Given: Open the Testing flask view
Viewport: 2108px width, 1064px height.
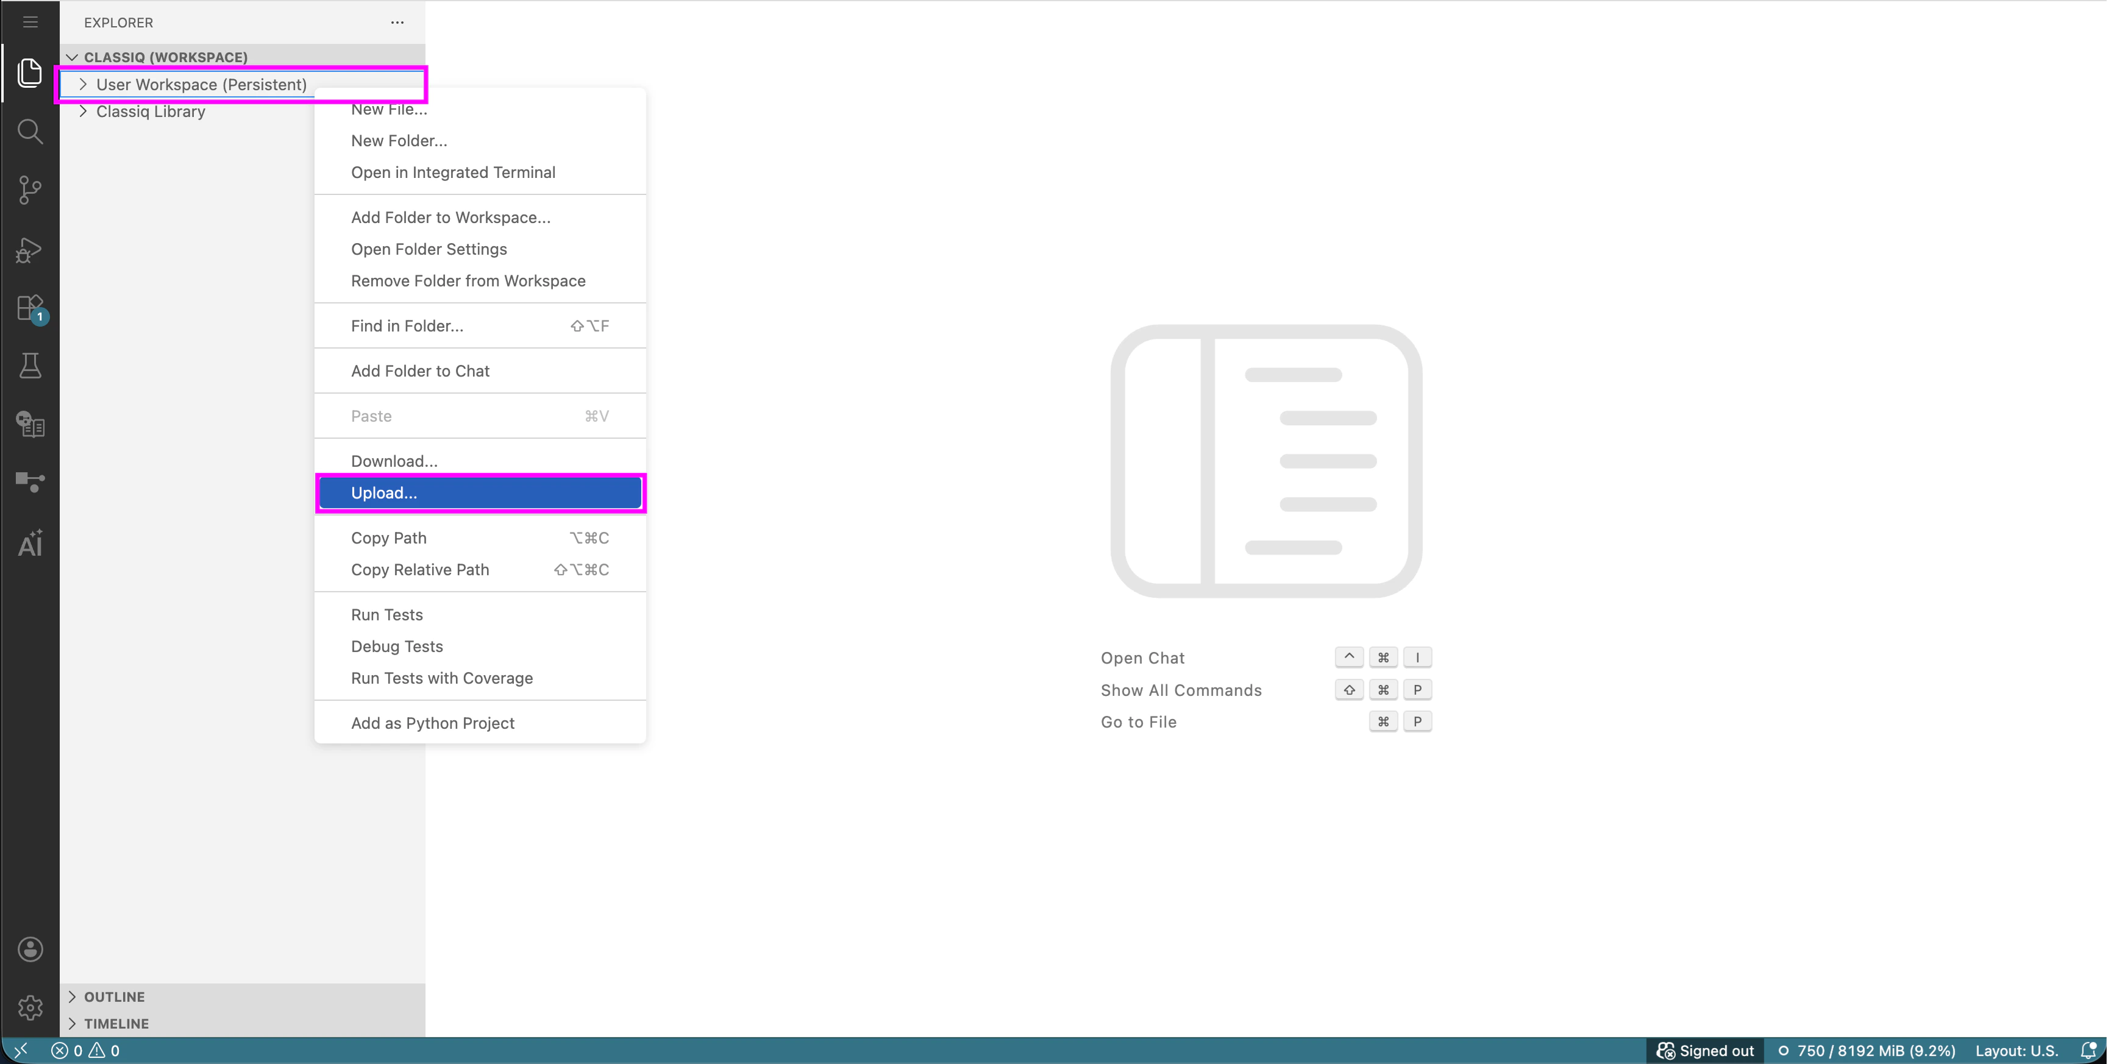Looking at the screenshot, I should tap(30, 366).
